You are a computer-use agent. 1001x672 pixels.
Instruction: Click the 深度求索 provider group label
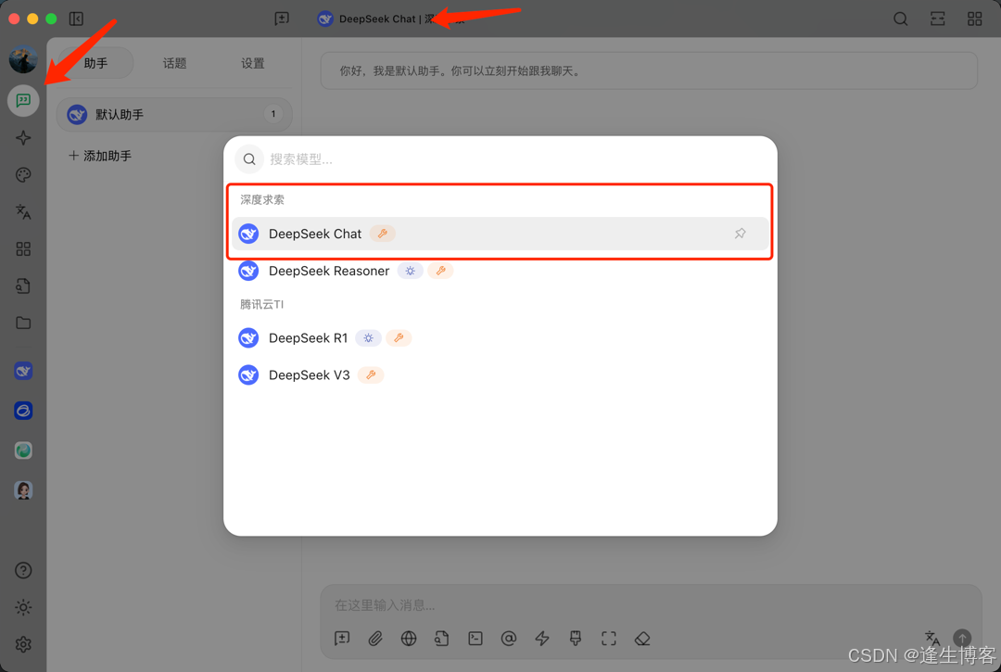click(x=262, y=200)
